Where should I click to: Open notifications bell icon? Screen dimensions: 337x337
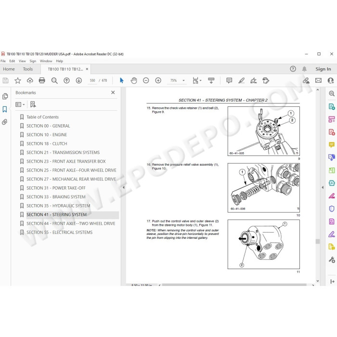click(x=304, y=69)
